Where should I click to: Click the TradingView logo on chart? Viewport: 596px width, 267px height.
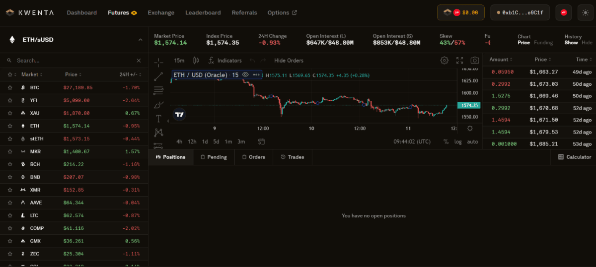(x=180, y=115)
